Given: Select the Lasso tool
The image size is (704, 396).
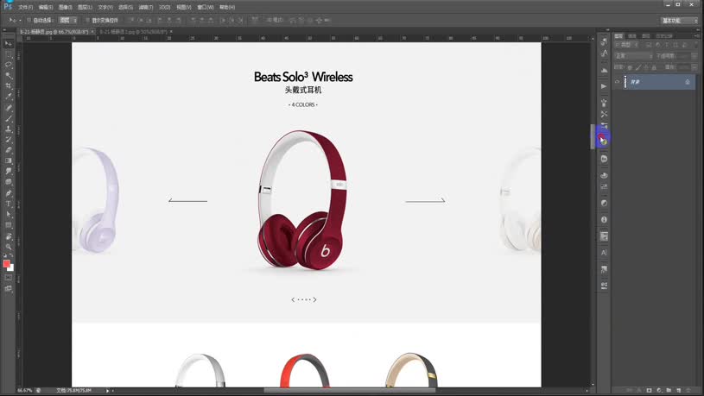Looking at the screenshot, I should pos(8,65).
